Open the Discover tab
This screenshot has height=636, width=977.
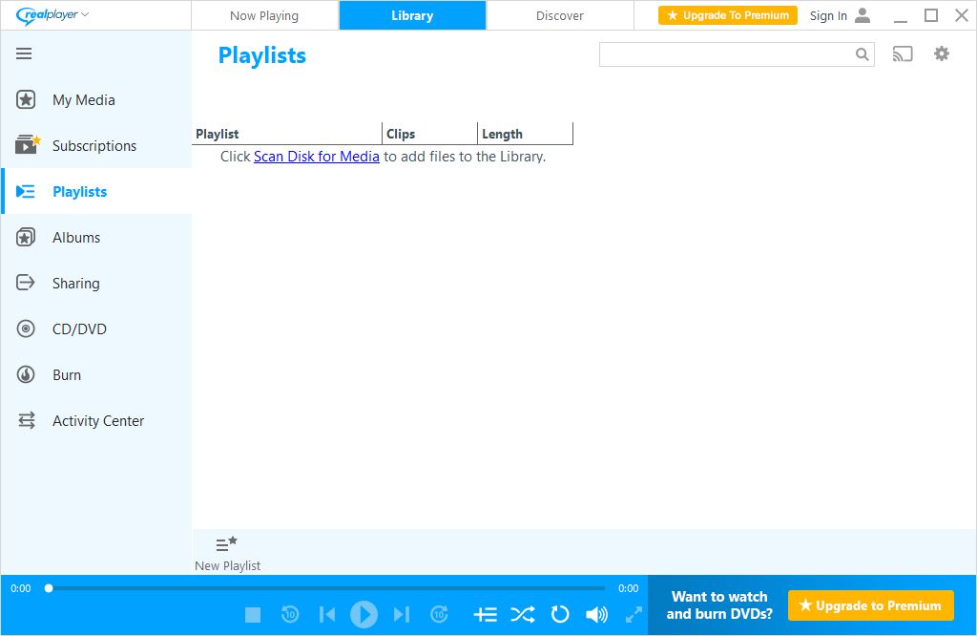559,15
